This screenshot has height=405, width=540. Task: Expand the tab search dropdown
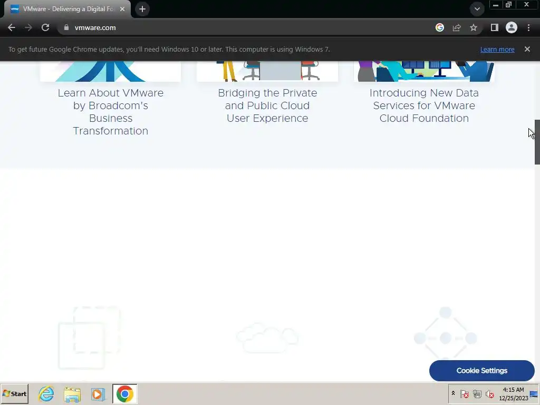pyautogui.click(x=477, y=9)
